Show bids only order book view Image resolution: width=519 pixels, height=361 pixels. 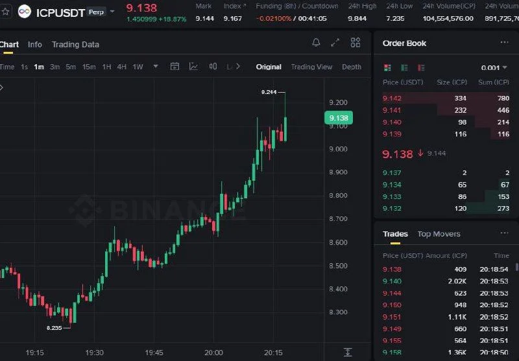click(404, 67)
